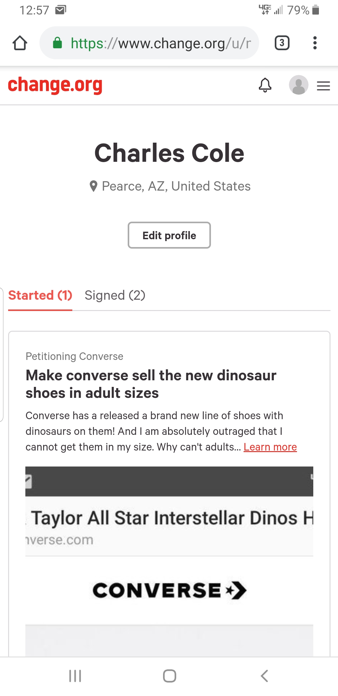Expand the hamburger navigation menu
This screenshot has width=338, height=696.
point(323,86)
